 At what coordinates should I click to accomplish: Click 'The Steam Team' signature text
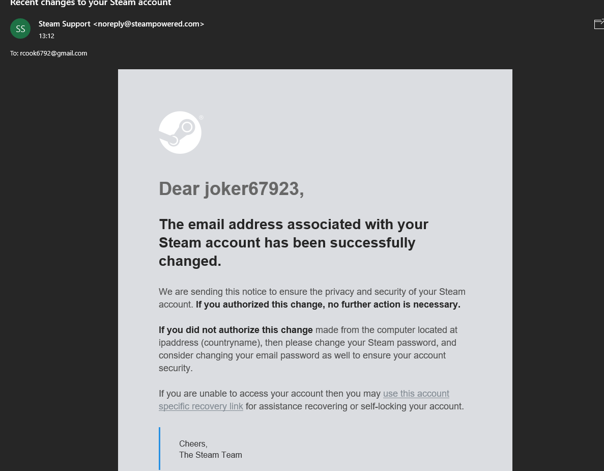[x=210, y=455]
